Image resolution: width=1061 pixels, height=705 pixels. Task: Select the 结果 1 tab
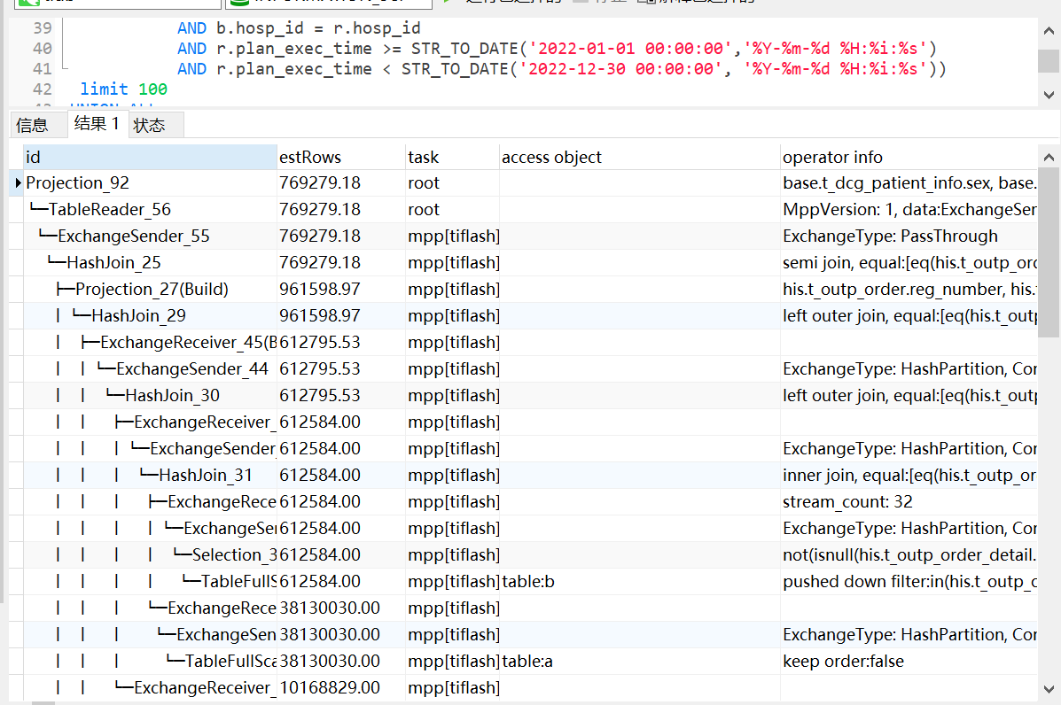[97, 124]
